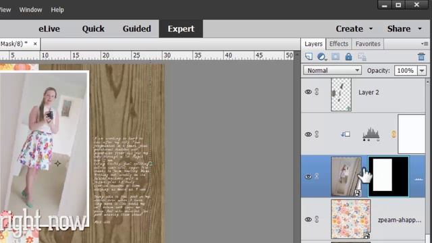The width and height of the screenshot is (432, 243).
Task: Click link icon on selected photo layer
Action: tap(317, 176)
